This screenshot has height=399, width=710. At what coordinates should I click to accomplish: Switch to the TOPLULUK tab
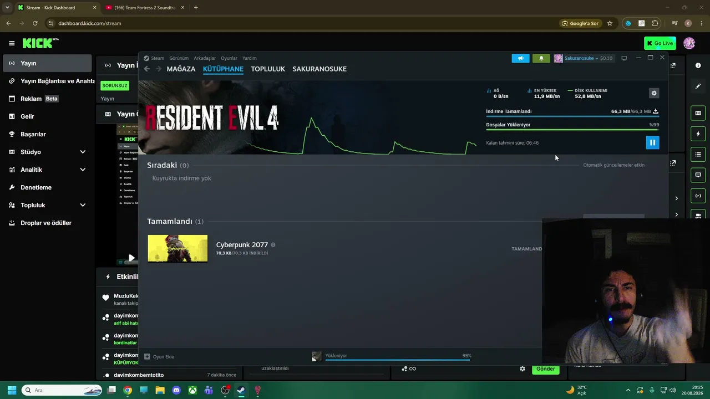pos(268,69)
